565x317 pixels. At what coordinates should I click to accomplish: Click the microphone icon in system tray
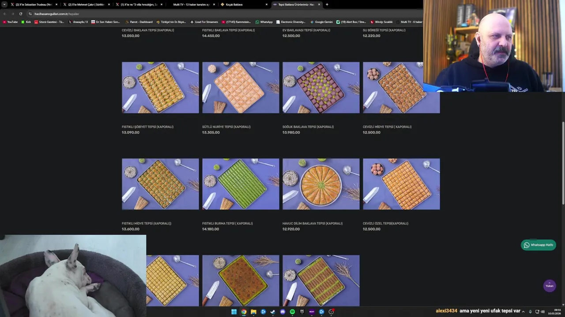530,312
